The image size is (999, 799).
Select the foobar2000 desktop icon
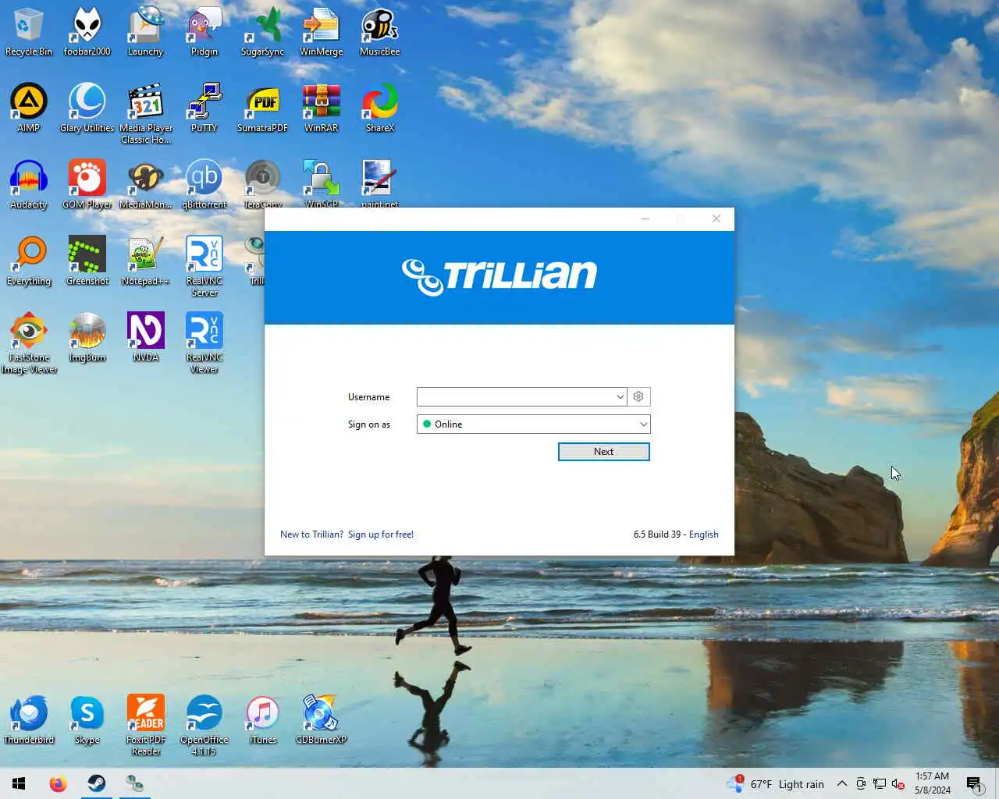point(87,31)
